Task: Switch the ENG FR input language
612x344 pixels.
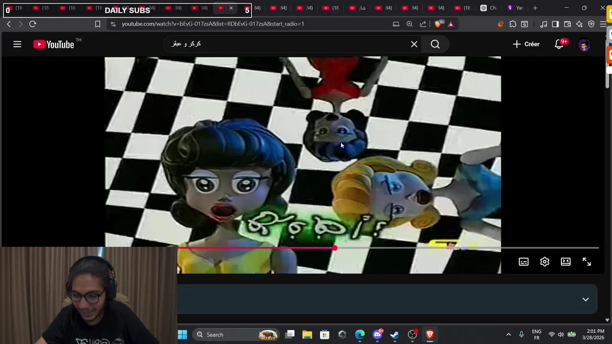Action: pyautogui.click(x=536, y=334)
